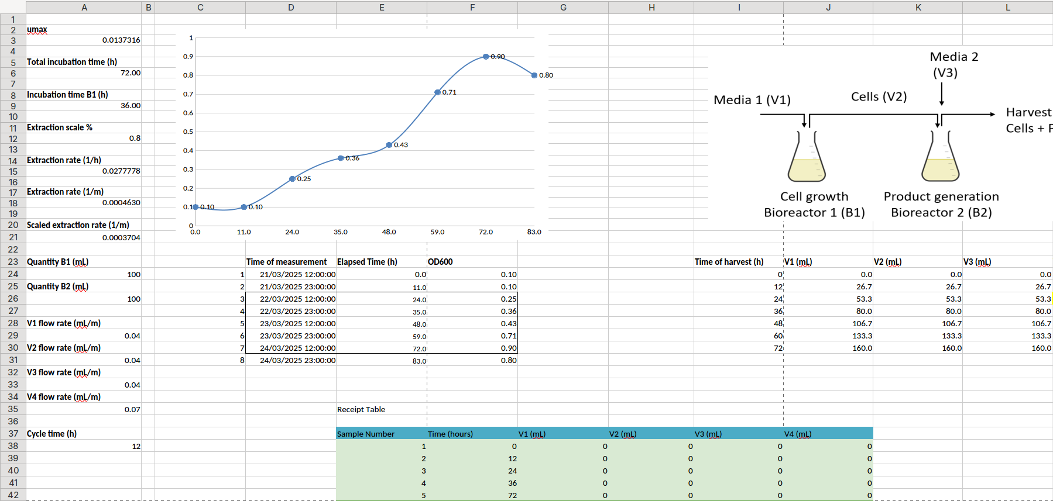Click the 0.90 peak data point in chart
This screenshot has width=1053, height=501.
(486, 57)
